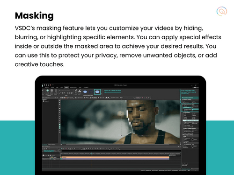Collapse the Common settings section
The height and width of the screenshot is (175, 234).
pos(182,99)
